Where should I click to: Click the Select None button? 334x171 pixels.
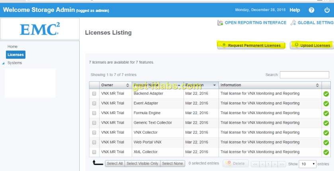(172, 163)
